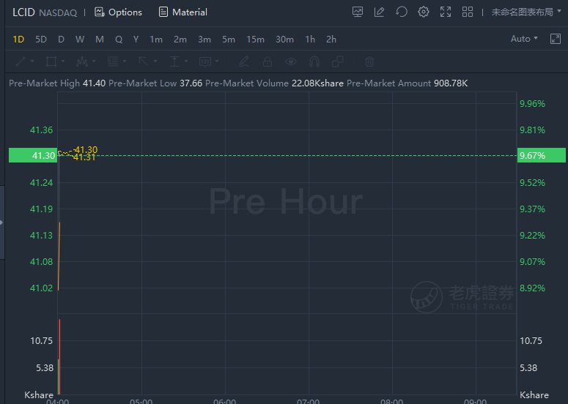
Task: Click the Pre-Market Amount 908.78K value
Action: coord(451,83)
